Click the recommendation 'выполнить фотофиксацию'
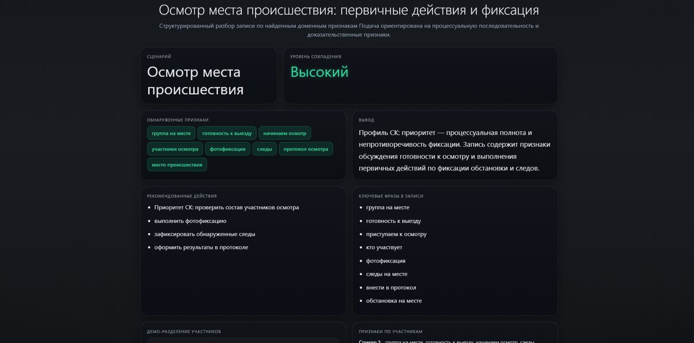The image size is (694, 343). pyautogui.click(x=190, y=221)
